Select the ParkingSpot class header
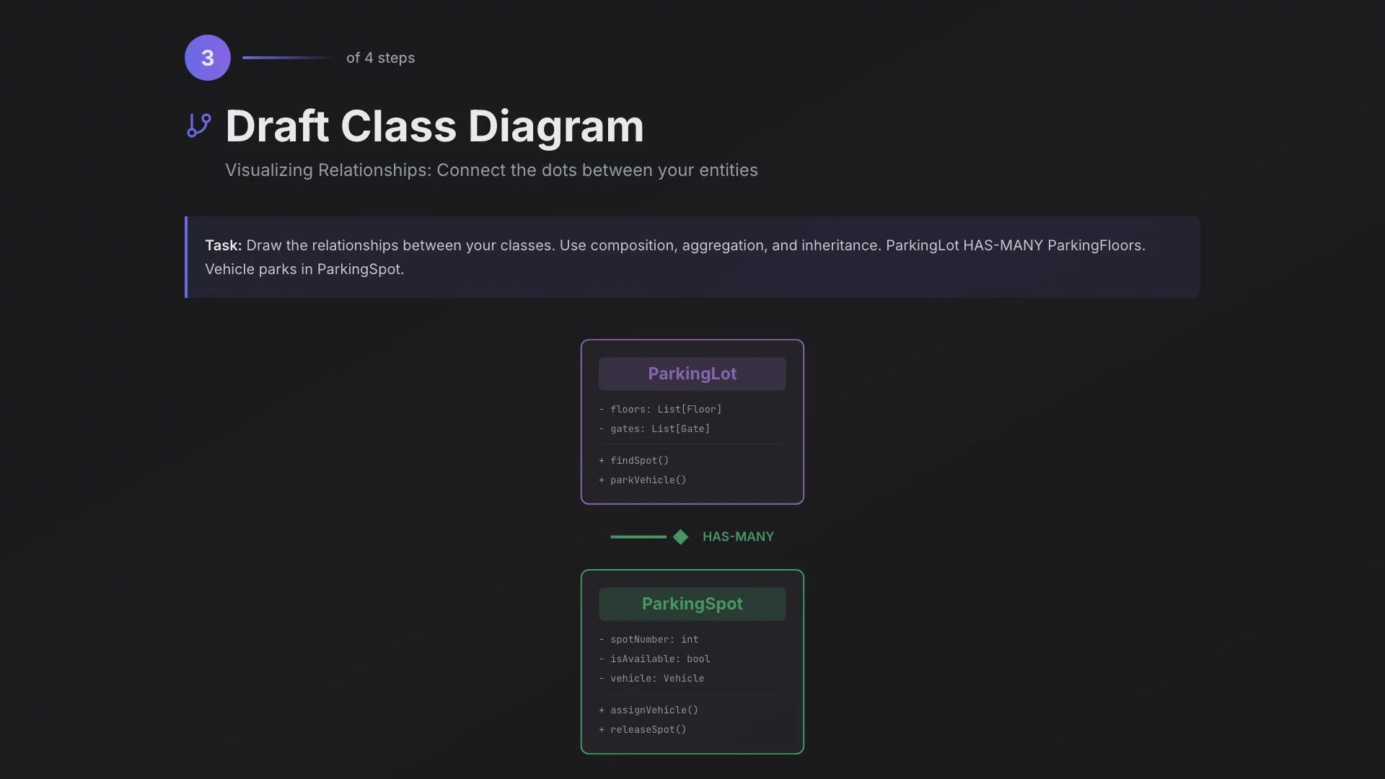 (x=692, y=604)
